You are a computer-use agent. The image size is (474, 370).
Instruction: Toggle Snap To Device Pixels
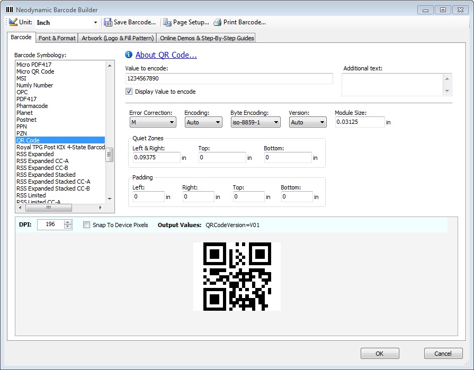[86, 224]
